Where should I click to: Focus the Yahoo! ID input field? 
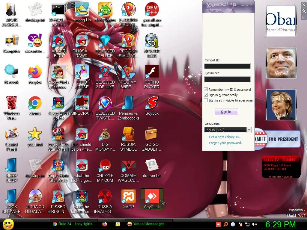[x=227, y=66]
